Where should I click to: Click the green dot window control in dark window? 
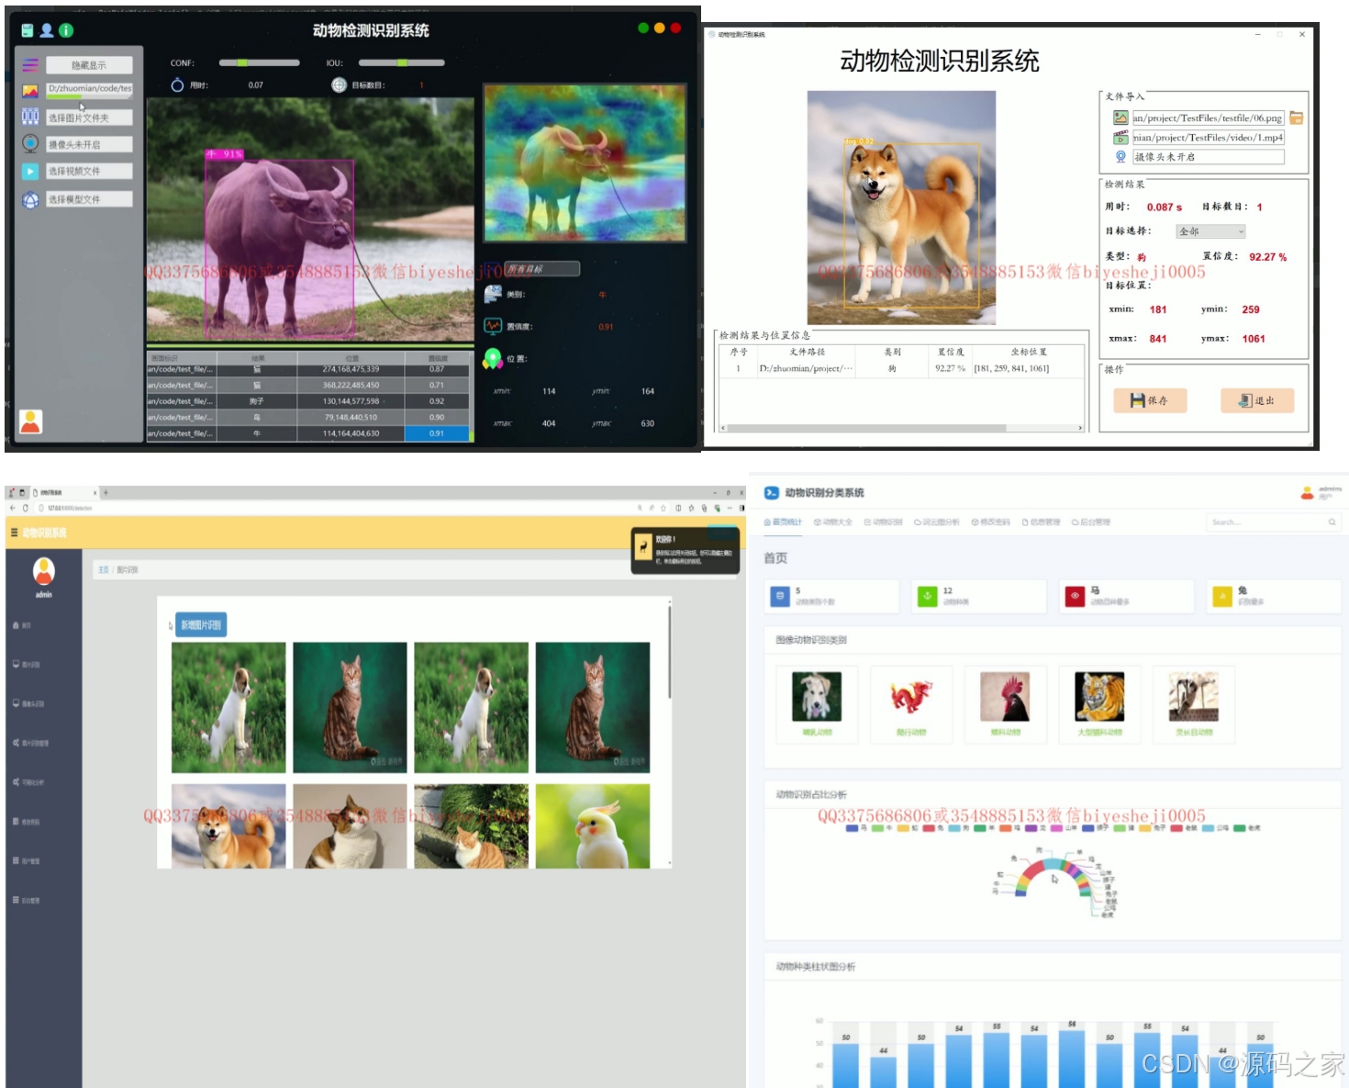[643, 28]
